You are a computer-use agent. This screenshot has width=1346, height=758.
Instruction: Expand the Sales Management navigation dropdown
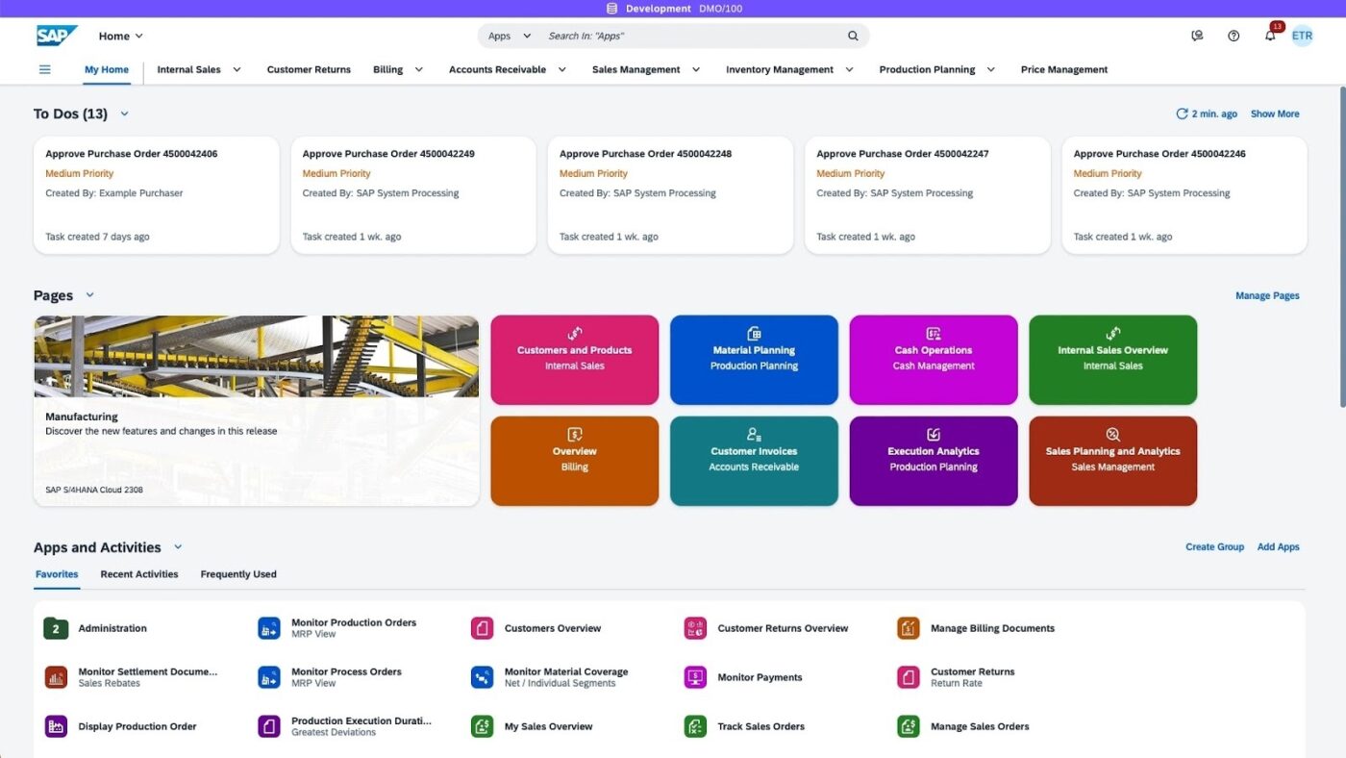pyautogui.click(x=695, y=69)
